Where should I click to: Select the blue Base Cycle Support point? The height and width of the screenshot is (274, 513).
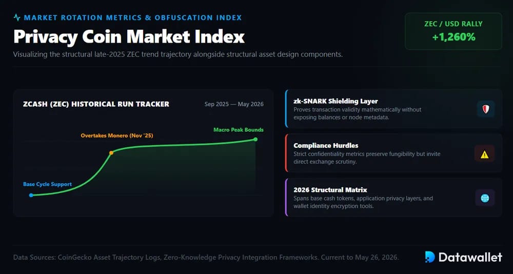coord(31,195)
